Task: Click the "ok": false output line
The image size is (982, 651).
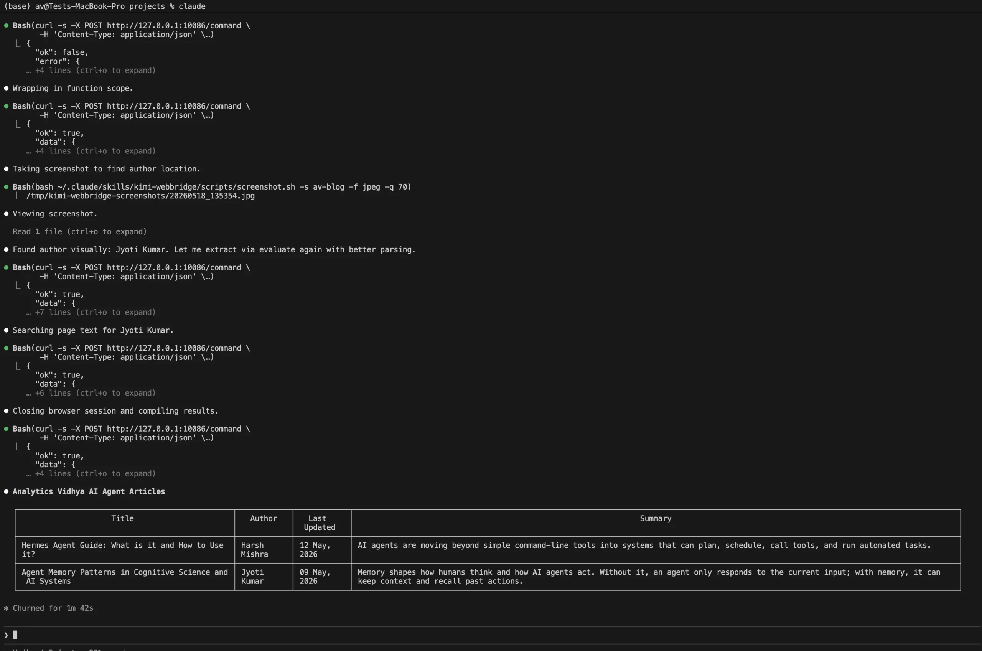Action: pyautogui.click(x=61, y=52)
